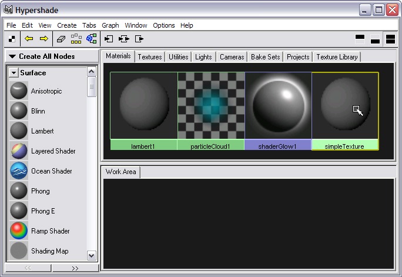Click the next graph yellow arrow
The image size is (402, 277).
click(43, 39)
